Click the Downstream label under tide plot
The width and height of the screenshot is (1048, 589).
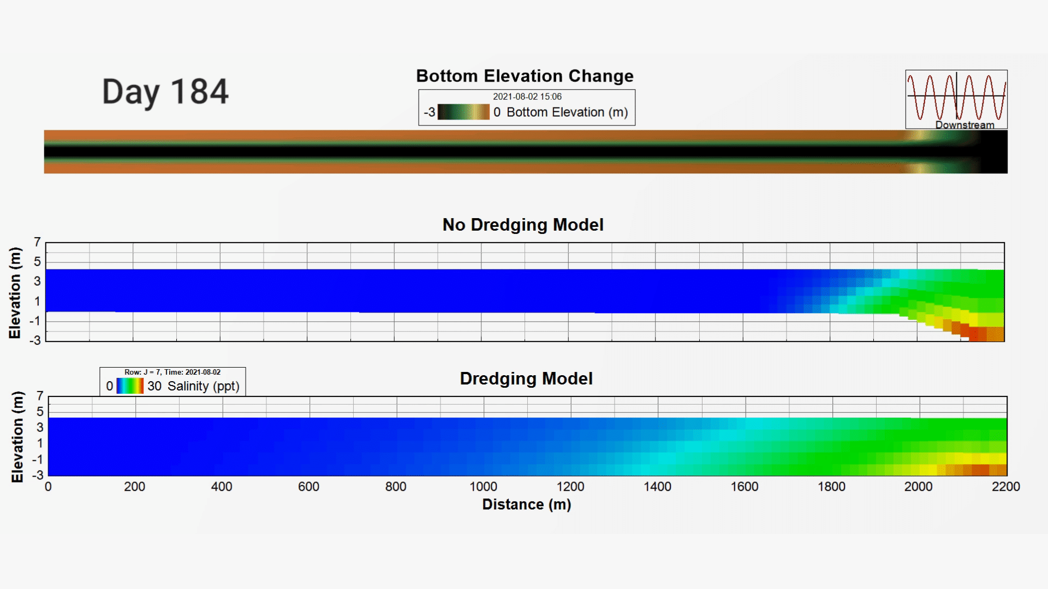pyautogui.click(x=964, y=125)
